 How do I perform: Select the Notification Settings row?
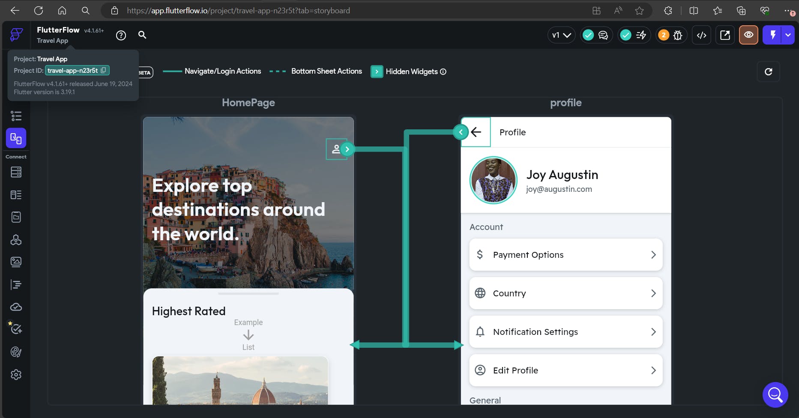click(x=566, y=332)
